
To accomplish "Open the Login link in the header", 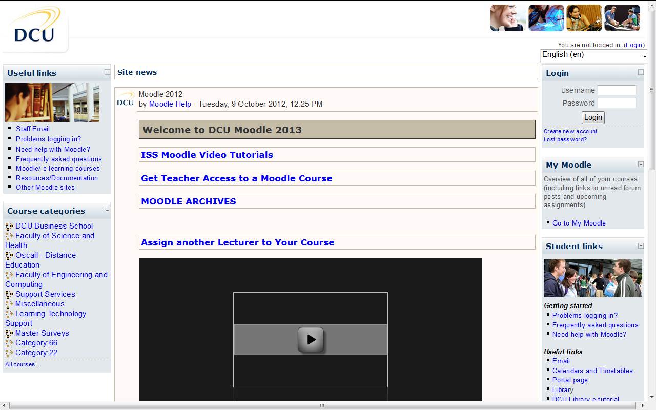I will (x=634, y=45).
